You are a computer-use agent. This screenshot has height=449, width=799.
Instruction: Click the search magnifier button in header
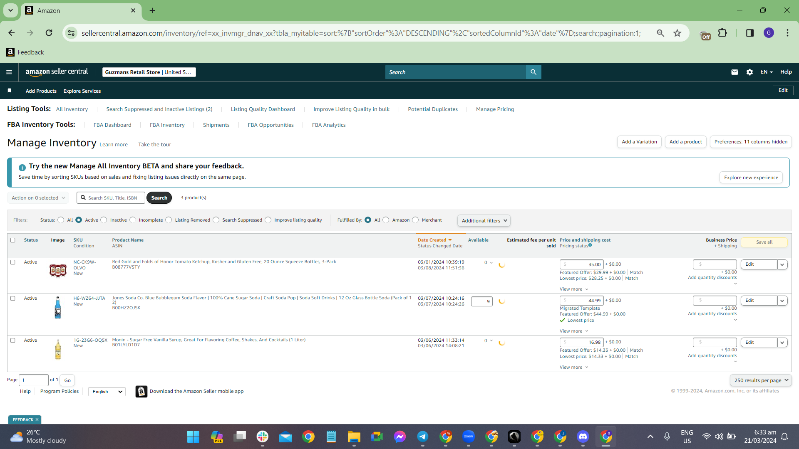tap(533, 72)
